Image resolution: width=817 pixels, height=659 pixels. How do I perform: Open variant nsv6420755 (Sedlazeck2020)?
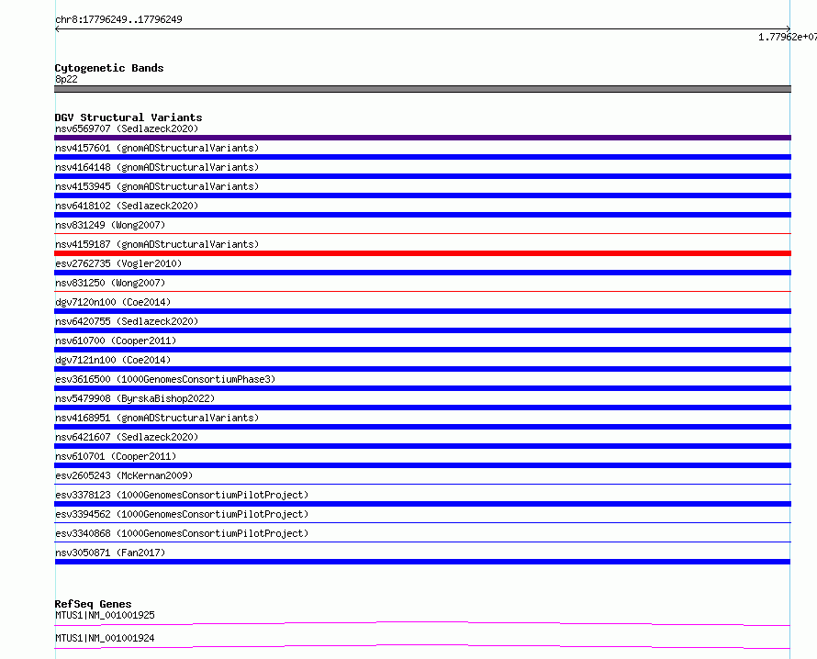tap(127, 321)
